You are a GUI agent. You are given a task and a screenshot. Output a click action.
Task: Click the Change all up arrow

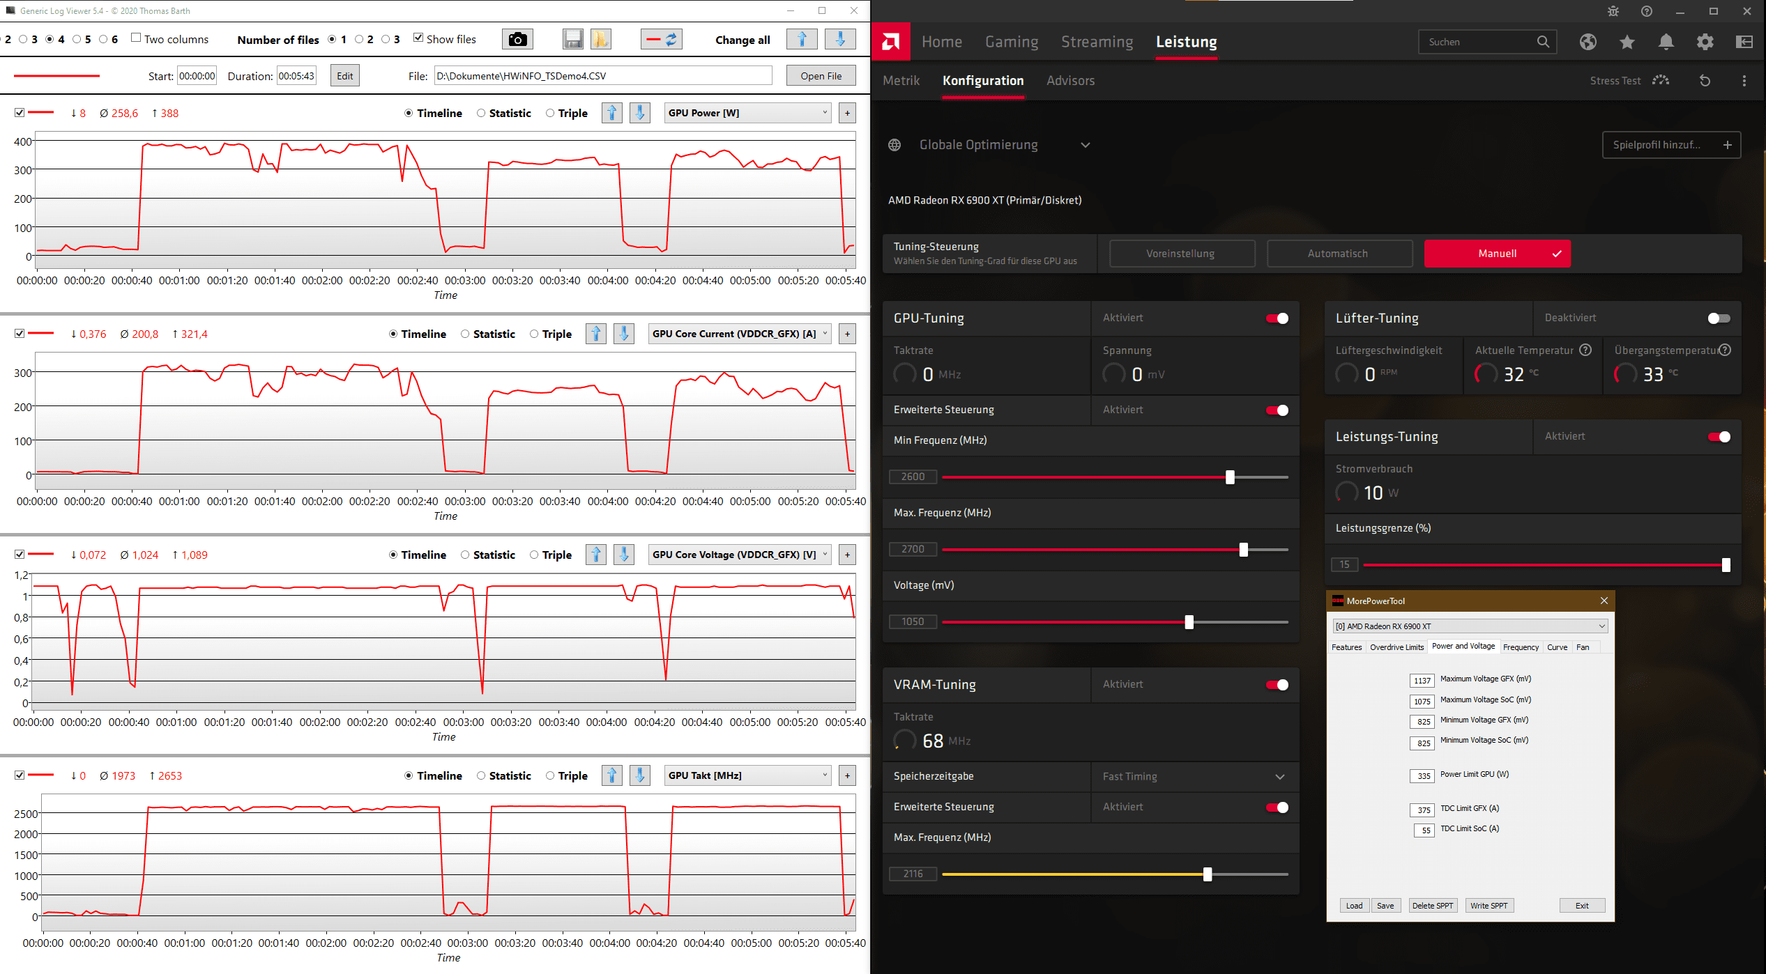(x=802, y=40)
